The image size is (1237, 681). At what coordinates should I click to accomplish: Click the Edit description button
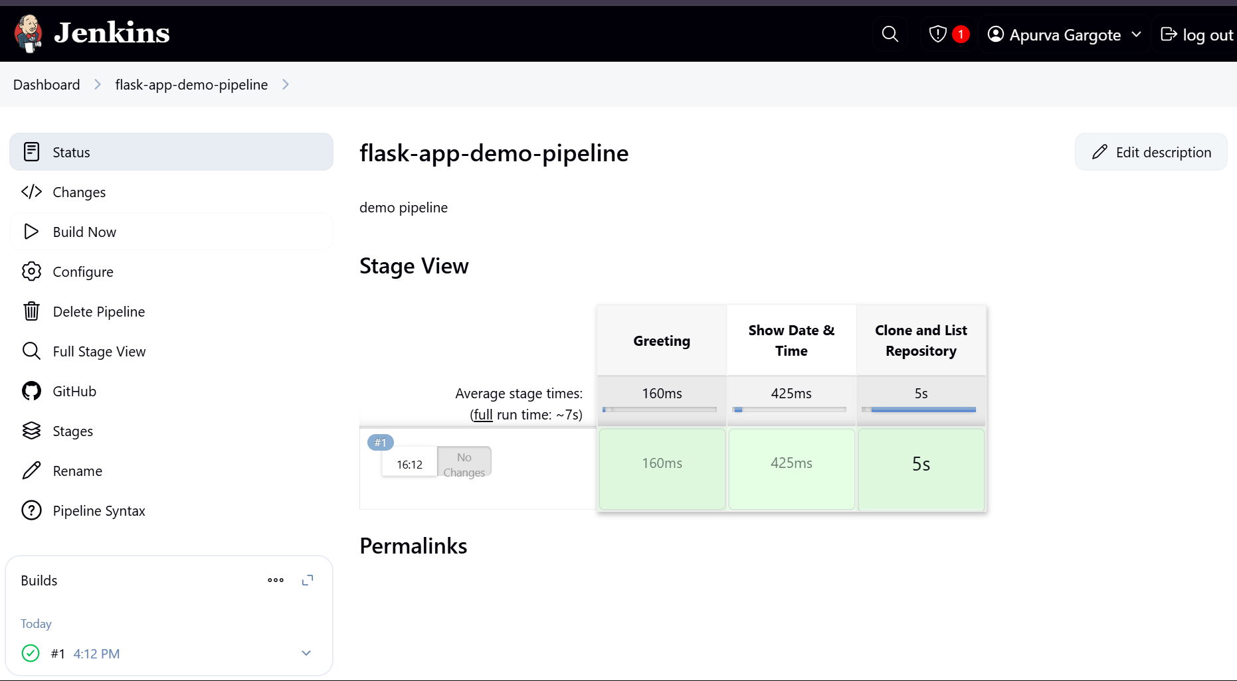pyautogui.click(x=1151, y=152)
